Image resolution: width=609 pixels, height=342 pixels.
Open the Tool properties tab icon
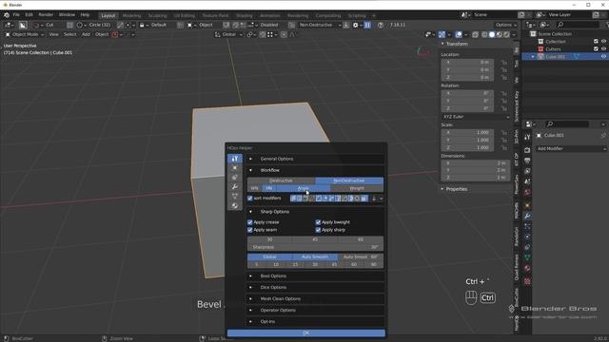pos(527,137)
